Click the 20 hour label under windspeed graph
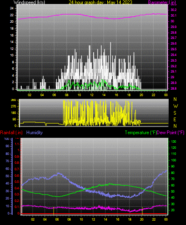The height and width of the screenshot is (225, 186). 141,95
